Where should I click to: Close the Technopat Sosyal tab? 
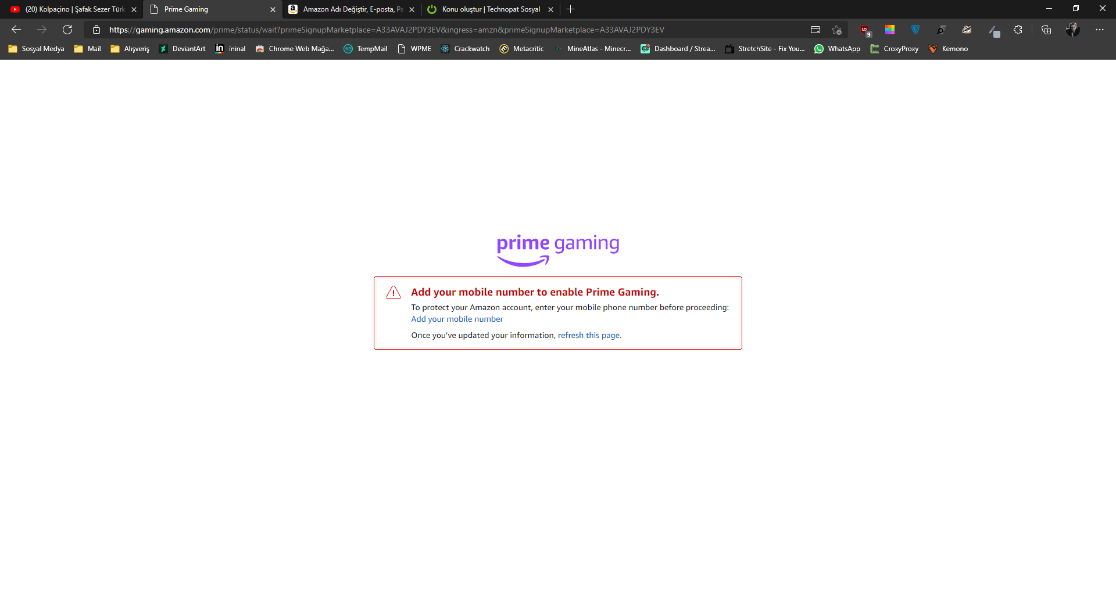click(550, 9)
